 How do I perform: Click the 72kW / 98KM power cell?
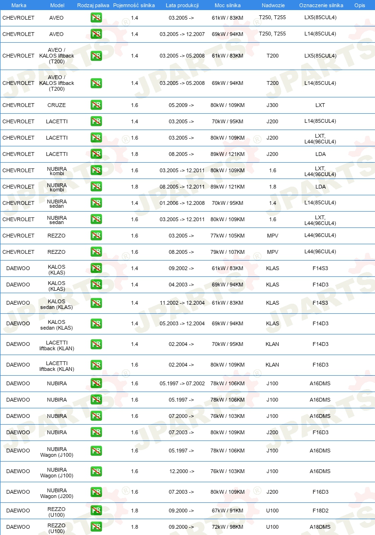[x=227, y=527]
